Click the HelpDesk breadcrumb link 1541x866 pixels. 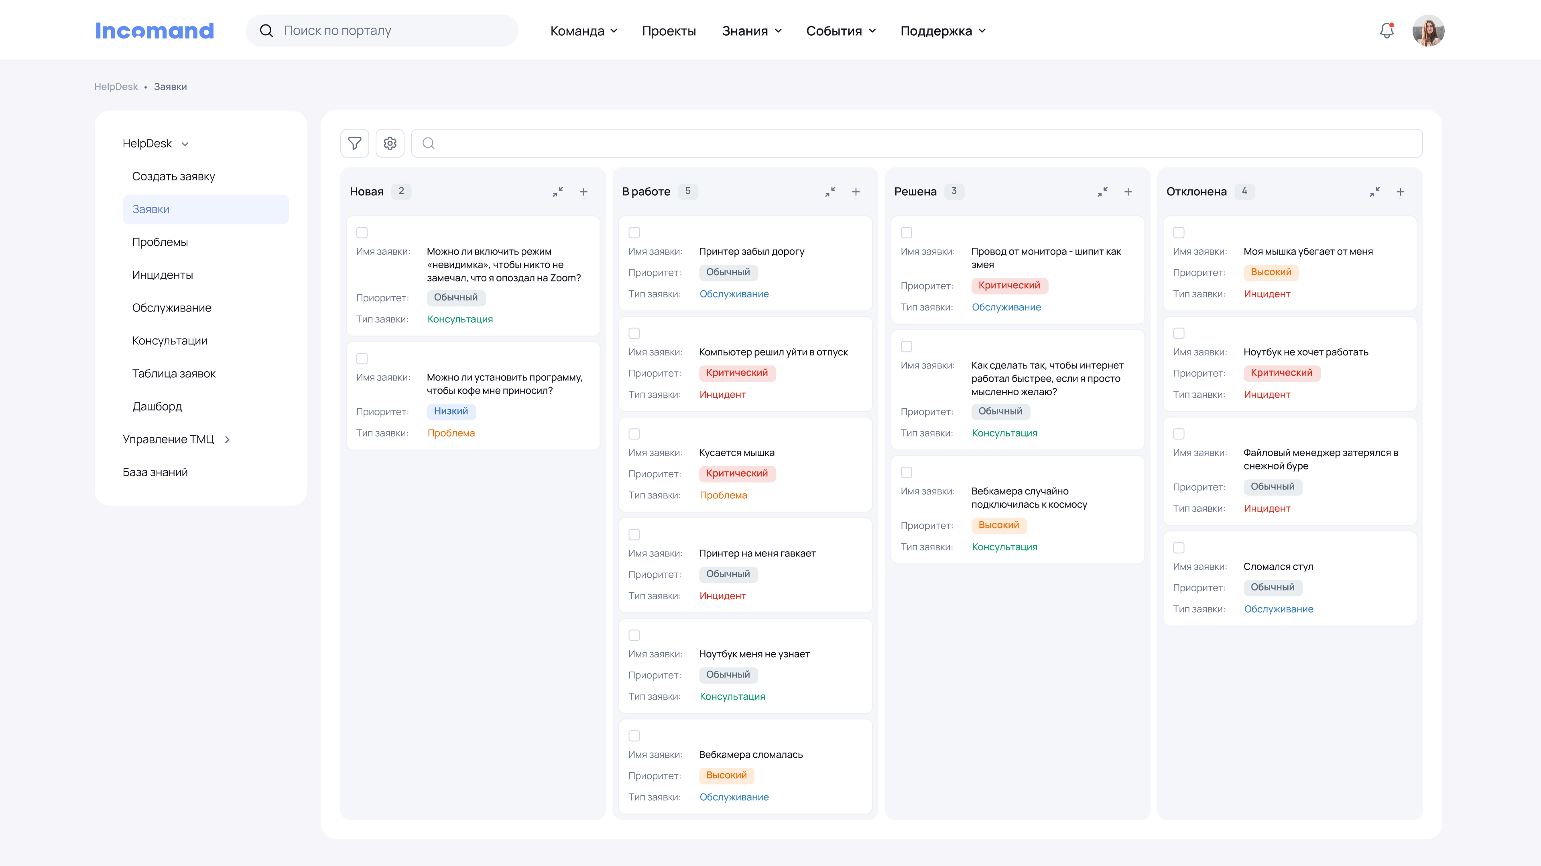coord(116,87)
